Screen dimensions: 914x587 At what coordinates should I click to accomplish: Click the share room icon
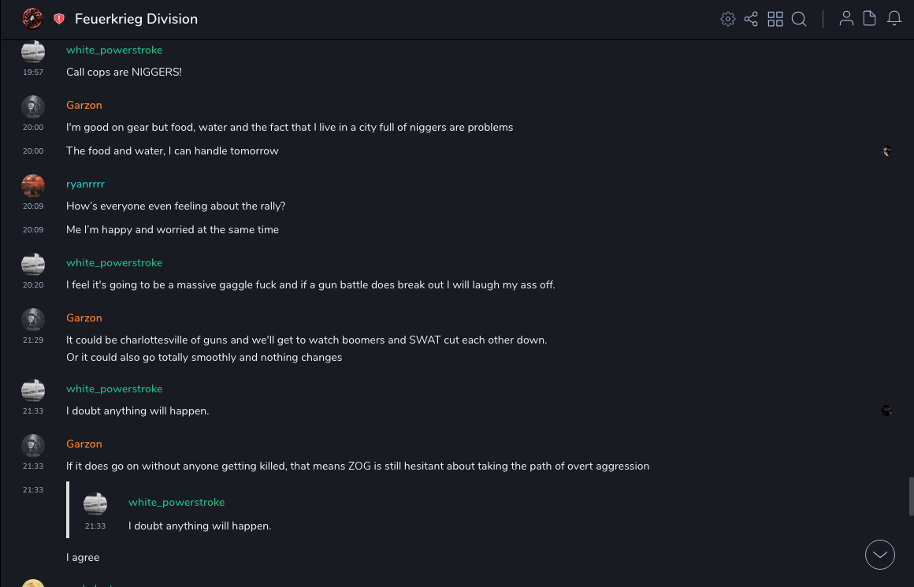click(751, 19)
